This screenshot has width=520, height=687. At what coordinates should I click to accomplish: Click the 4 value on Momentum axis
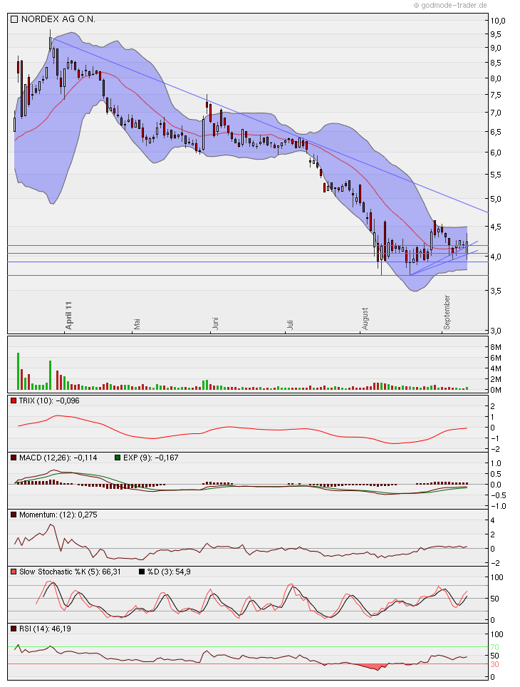pyautogui.click(x=493, y=521)
